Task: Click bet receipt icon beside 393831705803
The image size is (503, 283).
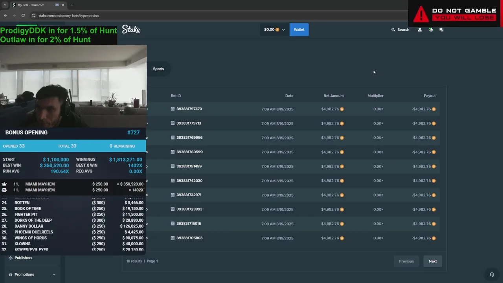Action: (x=173, y=238)
